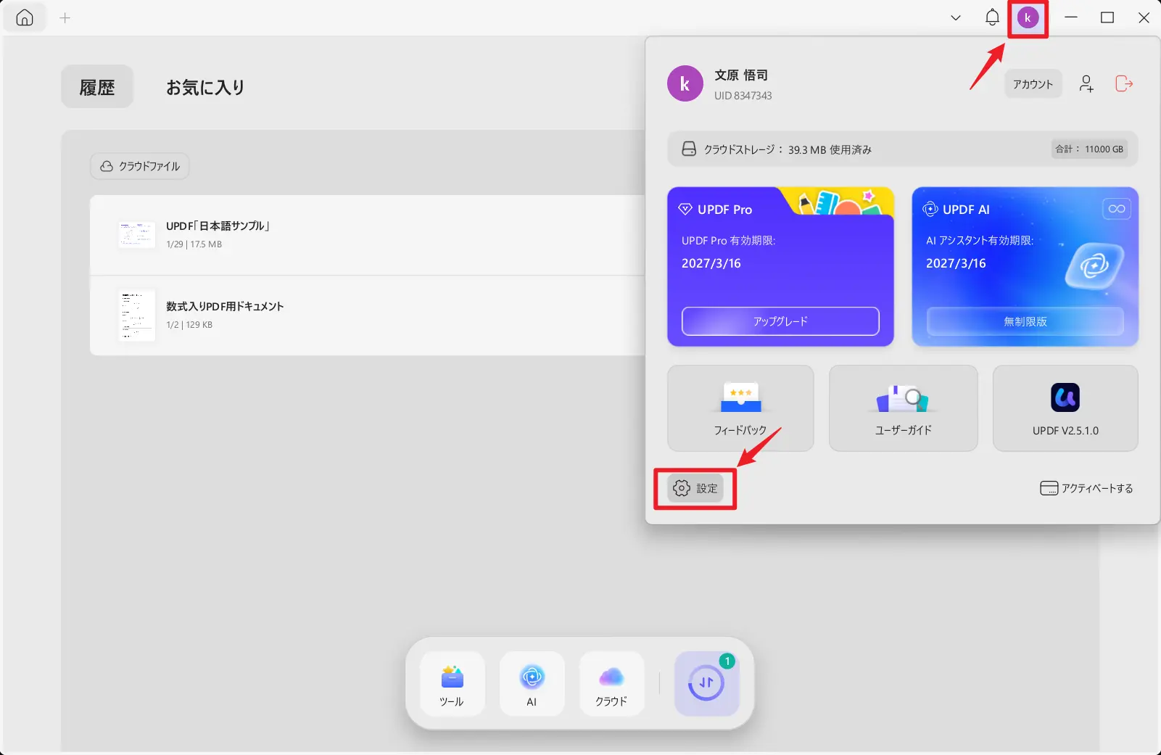Click the クラウドストレージ usage text
This screenshot has width=1161, height=755.
pyautogui.click(x=788, y=149)
